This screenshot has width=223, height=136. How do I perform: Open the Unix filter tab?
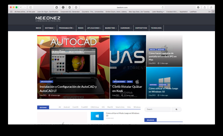[x=129, y=107]
